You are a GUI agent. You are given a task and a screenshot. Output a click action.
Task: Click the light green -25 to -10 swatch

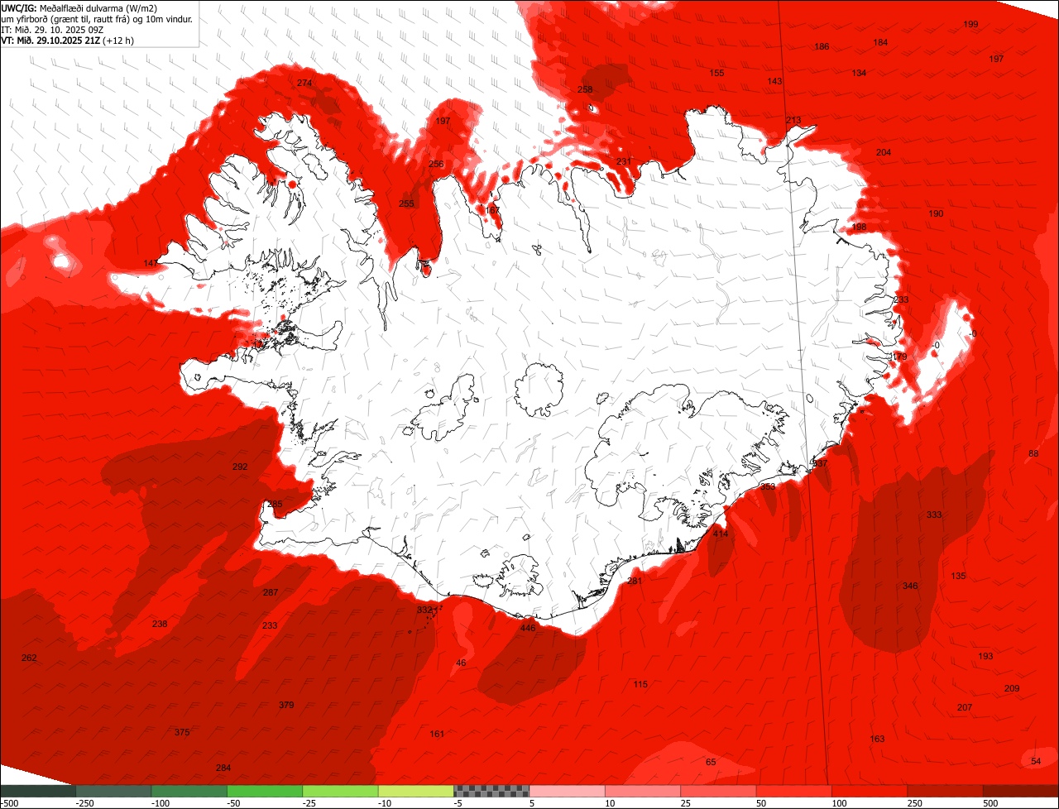340,791
